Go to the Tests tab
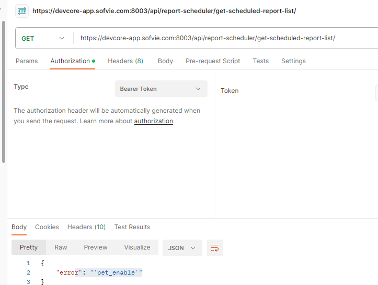The width and height of the screenshot is (378, 285). point(260,61)
